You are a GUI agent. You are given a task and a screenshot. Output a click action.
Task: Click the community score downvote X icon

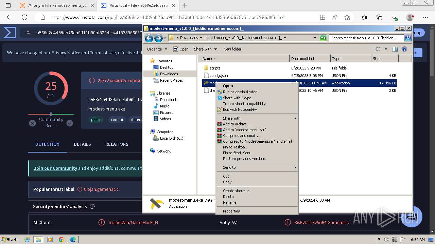32,123
